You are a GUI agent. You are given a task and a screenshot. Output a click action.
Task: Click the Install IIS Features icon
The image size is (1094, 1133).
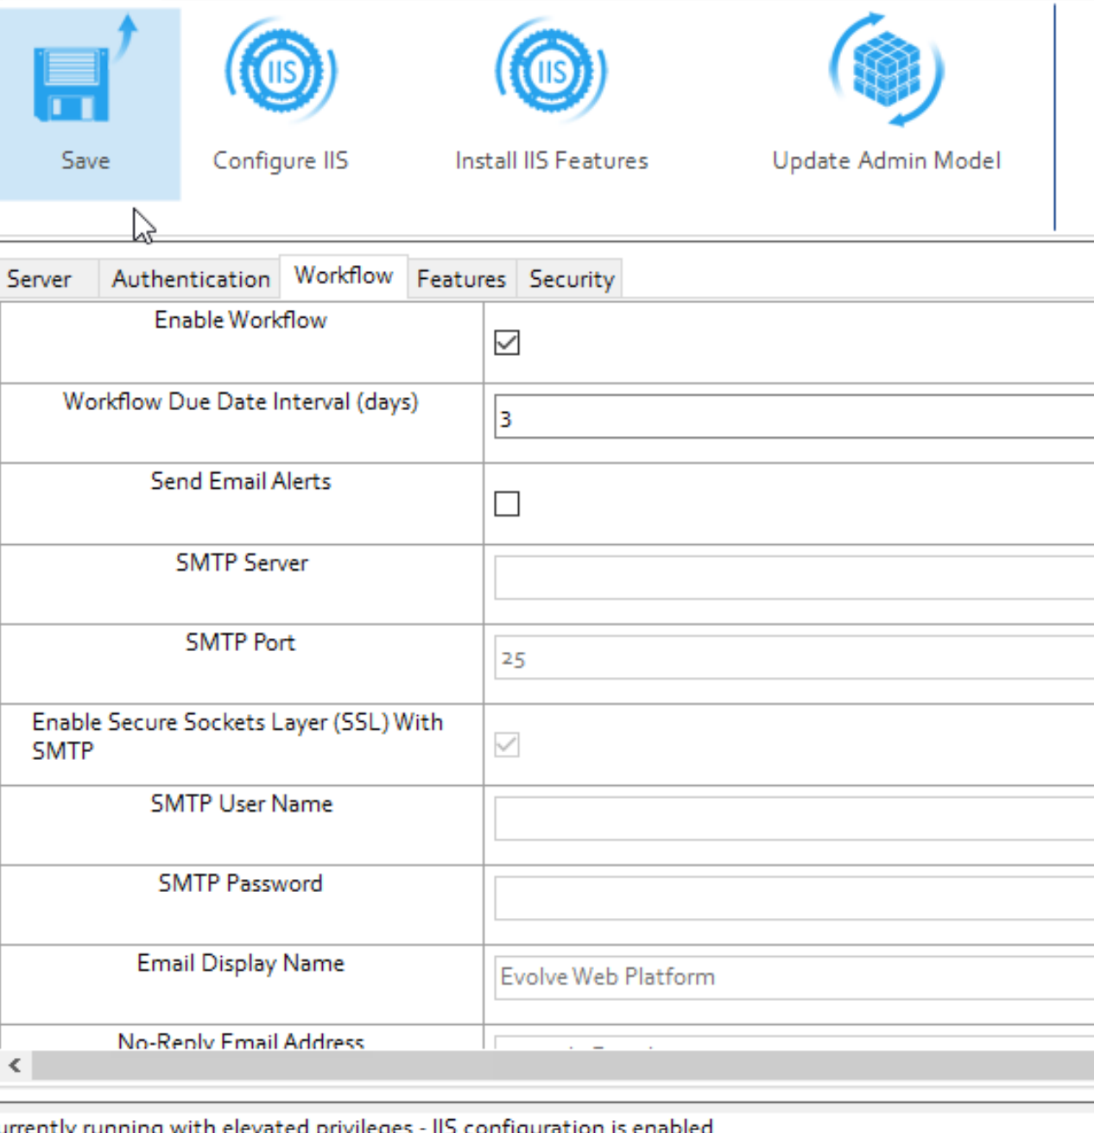point(551,72)
